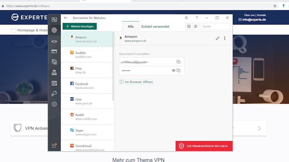Click the website list scrollbar
This screenshot has height=162, width=289.
click(x=113, y=66)
